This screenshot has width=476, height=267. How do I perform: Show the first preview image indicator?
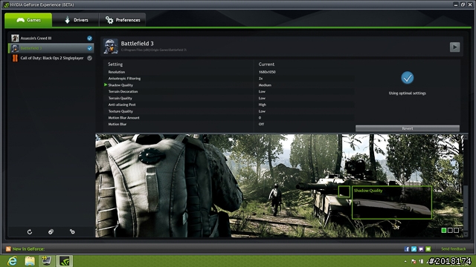coord(444,231)
